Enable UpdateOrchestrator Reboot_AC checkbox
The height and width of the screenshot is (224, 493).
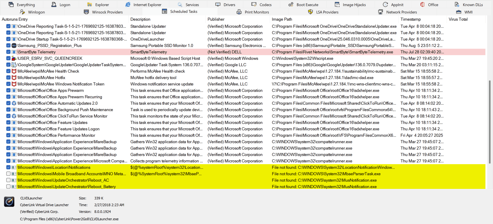coord(8,180)
